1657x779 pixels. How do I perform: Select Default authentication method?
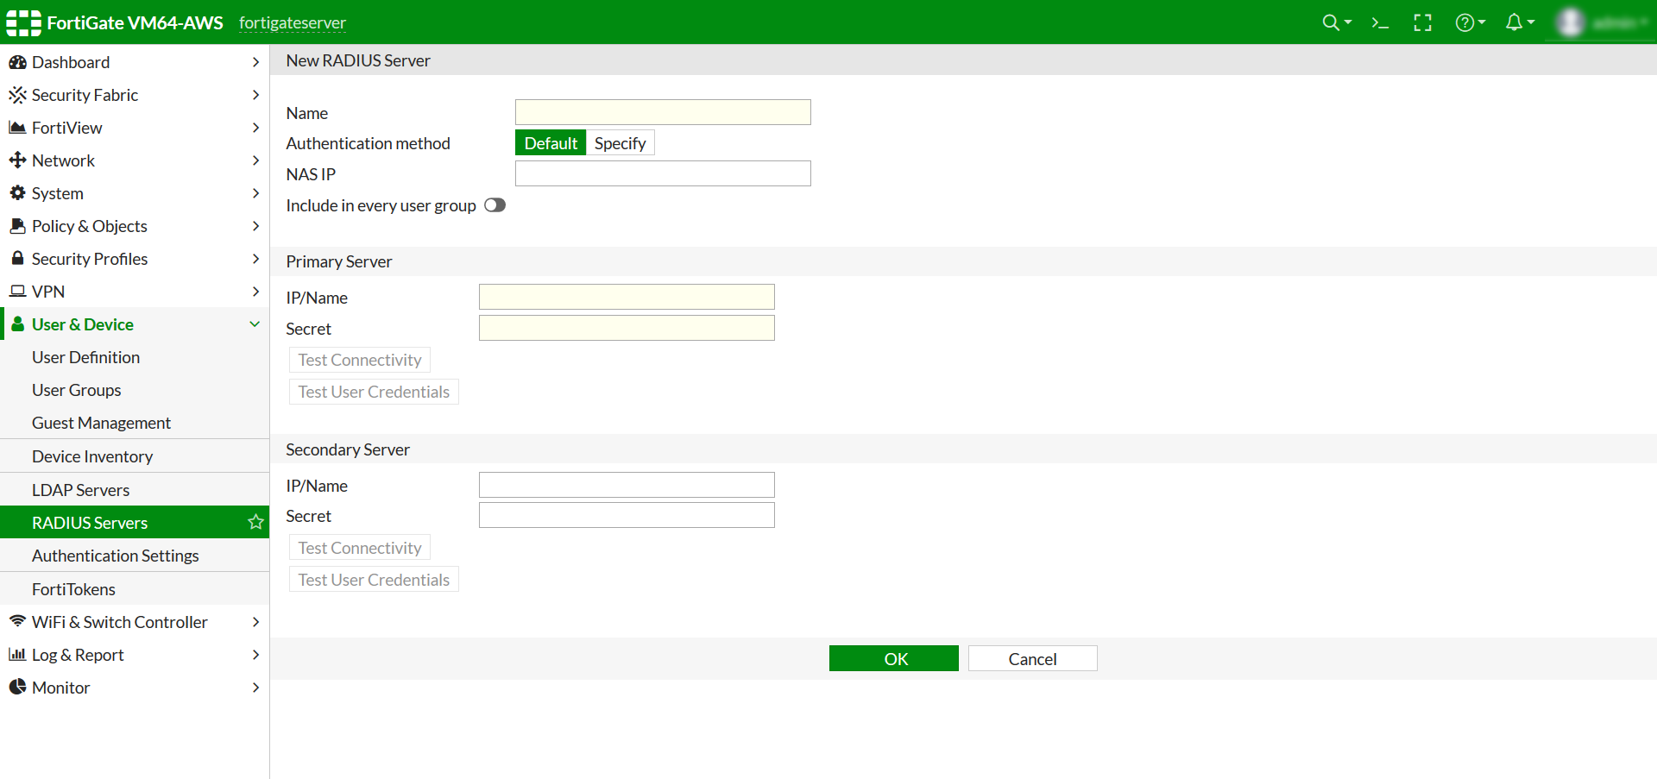pos(550,142)
